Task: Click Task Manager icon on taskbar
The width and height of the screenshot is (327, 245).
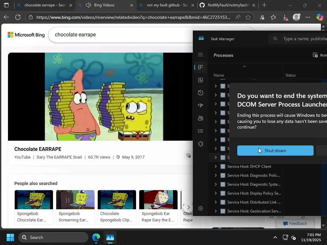Action: pyautogui.click(x=110, y=237)
